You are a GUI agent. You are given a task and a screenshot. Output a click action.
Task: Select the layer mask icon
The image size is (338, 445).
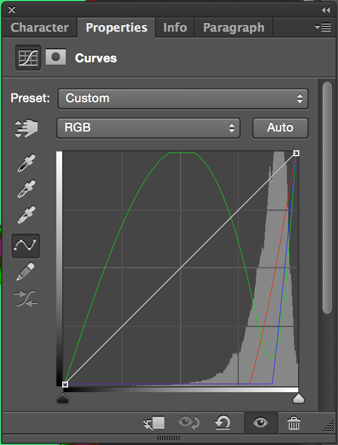56,56
